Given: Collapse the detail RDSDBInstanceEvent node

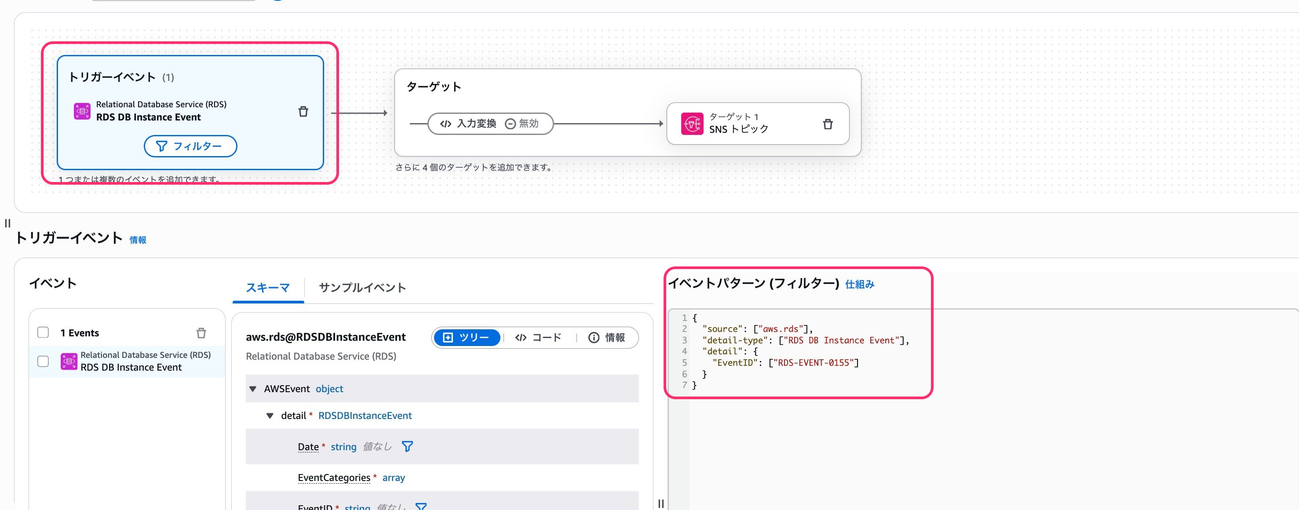Looking at the screenshot, I should (270, 416).
